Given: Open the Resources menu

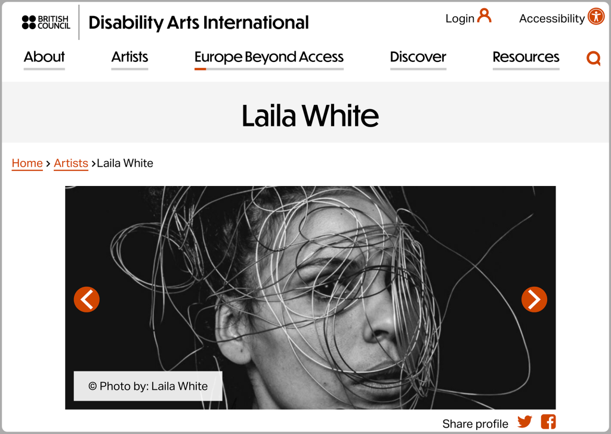Looking at the screenshot, I should (526, 57).
